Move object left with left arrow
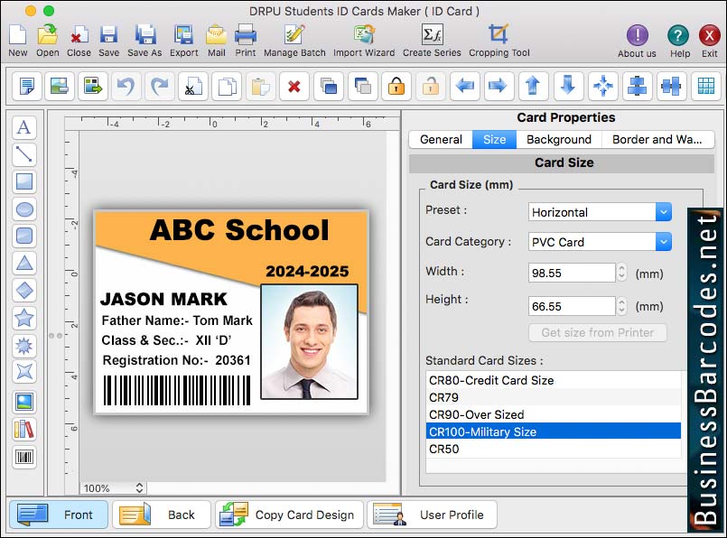Viewport: 727px width, 538px height. tap(465, 86)
